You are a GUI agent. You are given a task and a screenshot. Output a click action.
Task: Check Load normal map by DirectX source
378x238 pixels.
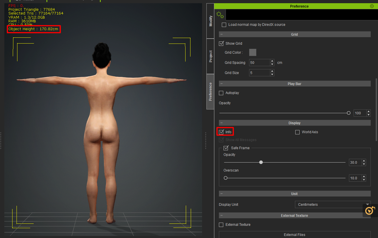coord(224,25)
